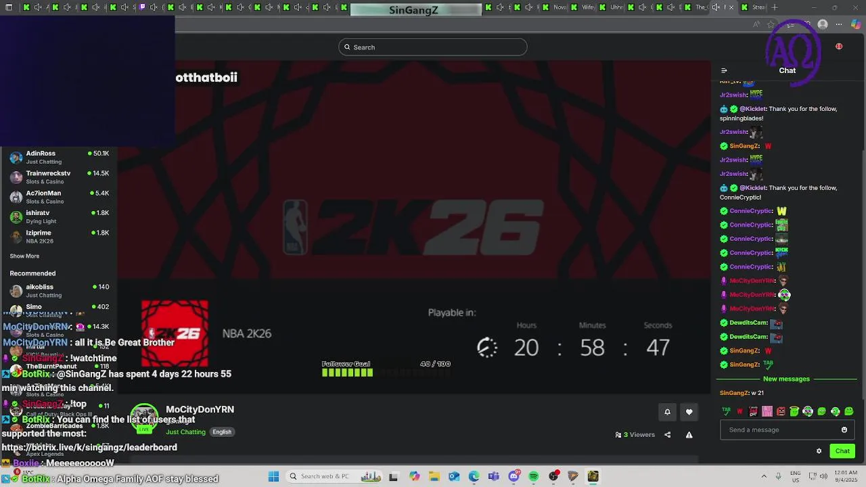
Task: Open a new browser tab
Action: pyautogui.click(x=775, y=7)
